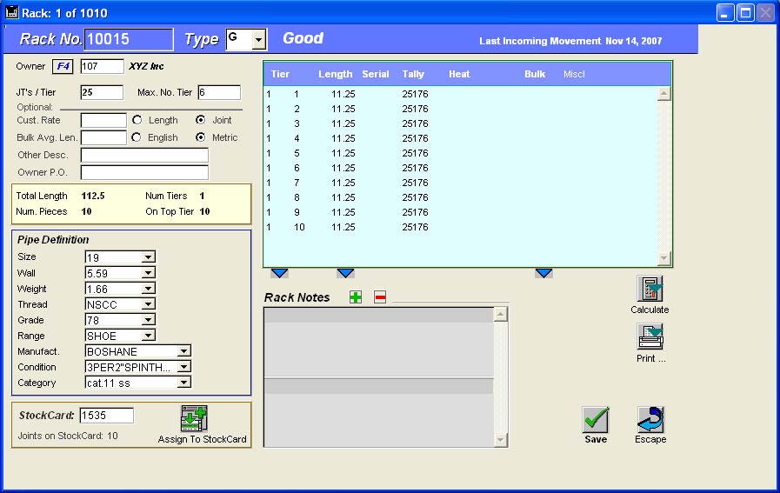Expand the Manufact. dropdown showing BOSHANE

(183, 351)
